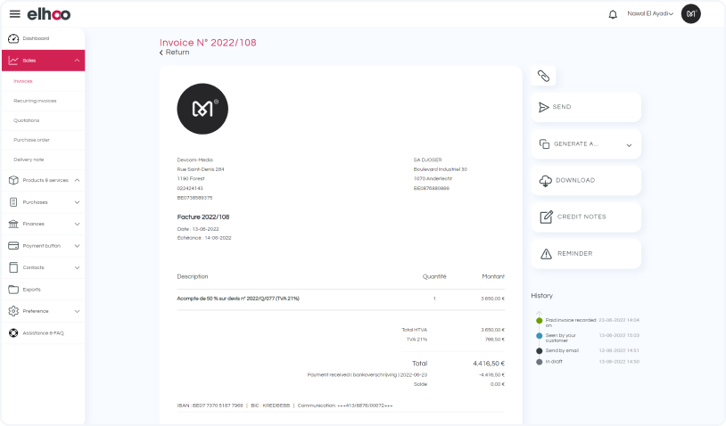726x426 pixels.
Task: Click the paperclip attachment icon
Action: coord(543,77)
